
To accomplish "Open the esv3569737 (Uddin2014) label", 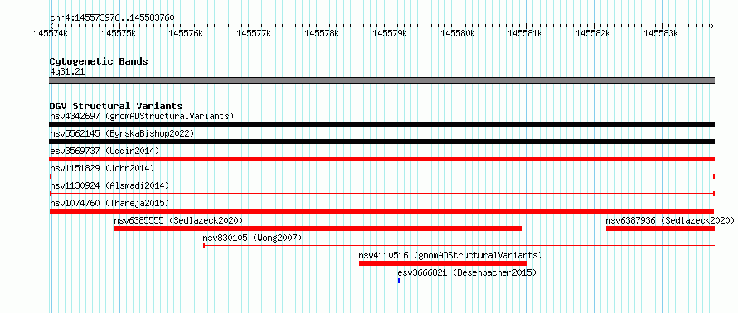I will click(x=104, y=151).
